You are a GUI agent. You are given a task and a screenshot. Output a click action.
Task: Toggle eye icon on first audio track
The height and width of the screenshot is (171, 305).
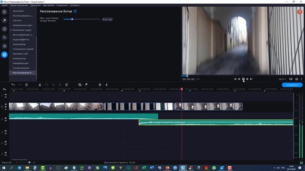tap(6, 118)
